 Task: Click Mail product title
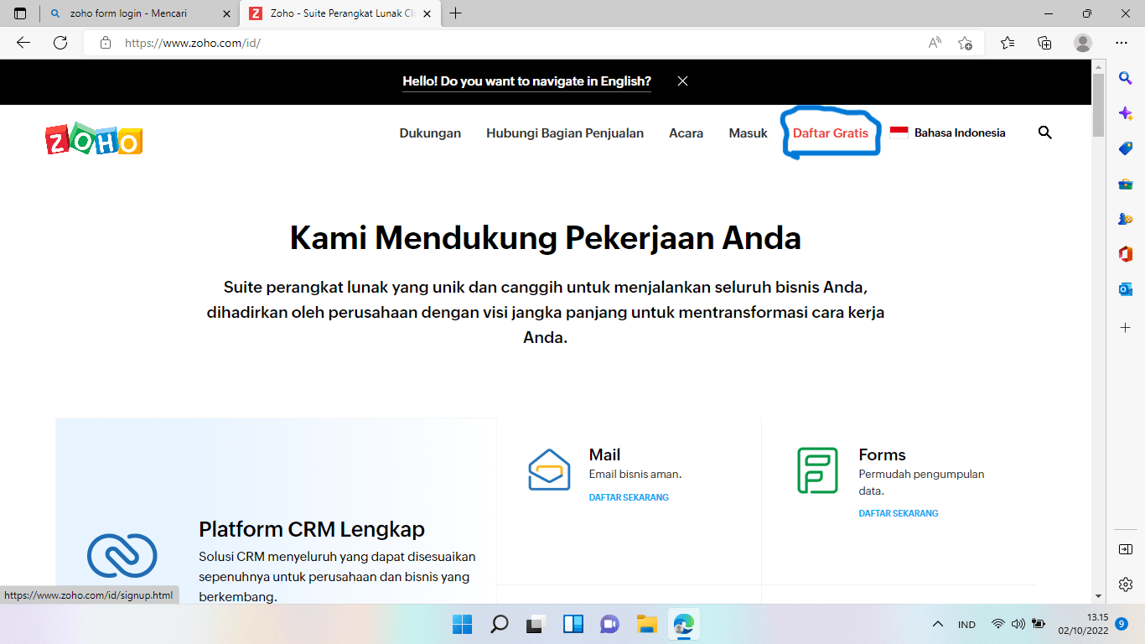[604, 454]
